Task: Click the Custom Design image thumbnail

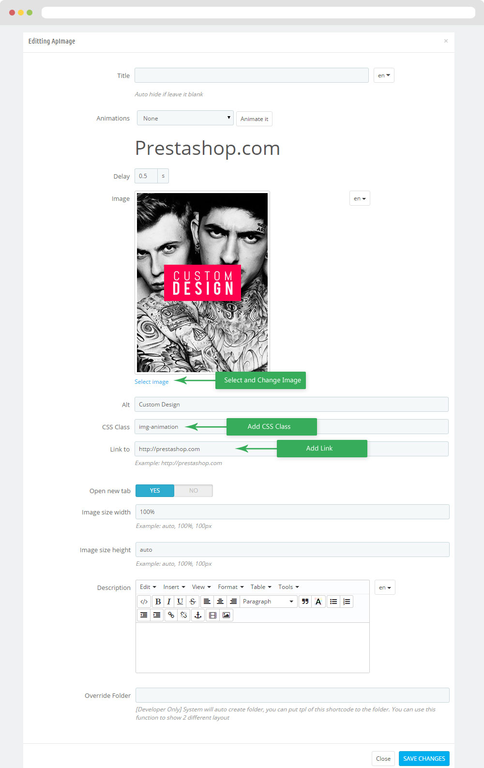Action: (202, 282)
